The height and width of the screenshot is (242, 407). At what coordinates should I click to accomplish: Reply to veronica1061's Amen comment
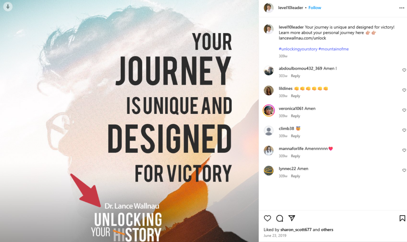295,116
